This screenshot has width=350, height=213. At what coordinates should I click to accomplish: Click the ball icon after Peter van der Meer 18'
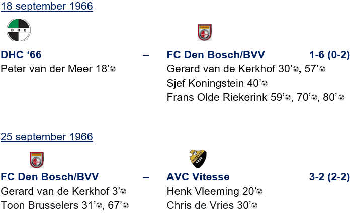113,69
